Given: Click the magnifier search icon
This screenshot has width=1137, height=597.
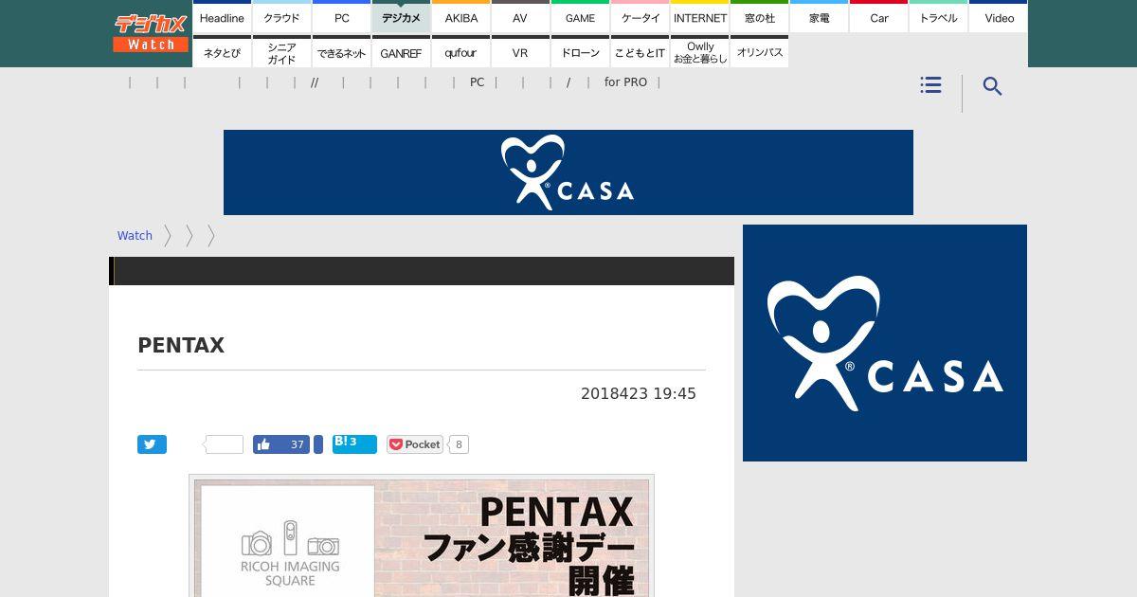Looking at the screenshot, I should 992,86.
